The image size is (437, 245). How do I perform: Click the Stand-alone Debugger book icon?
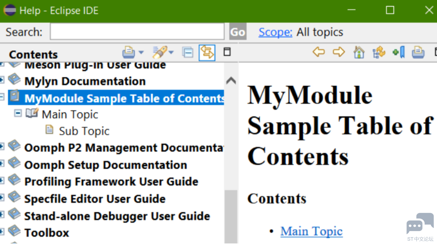(14, 214)
